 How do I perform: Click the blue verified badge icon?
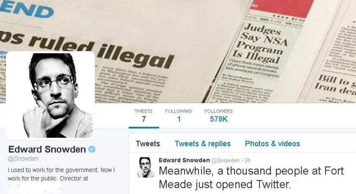click(x=92, y=150)
